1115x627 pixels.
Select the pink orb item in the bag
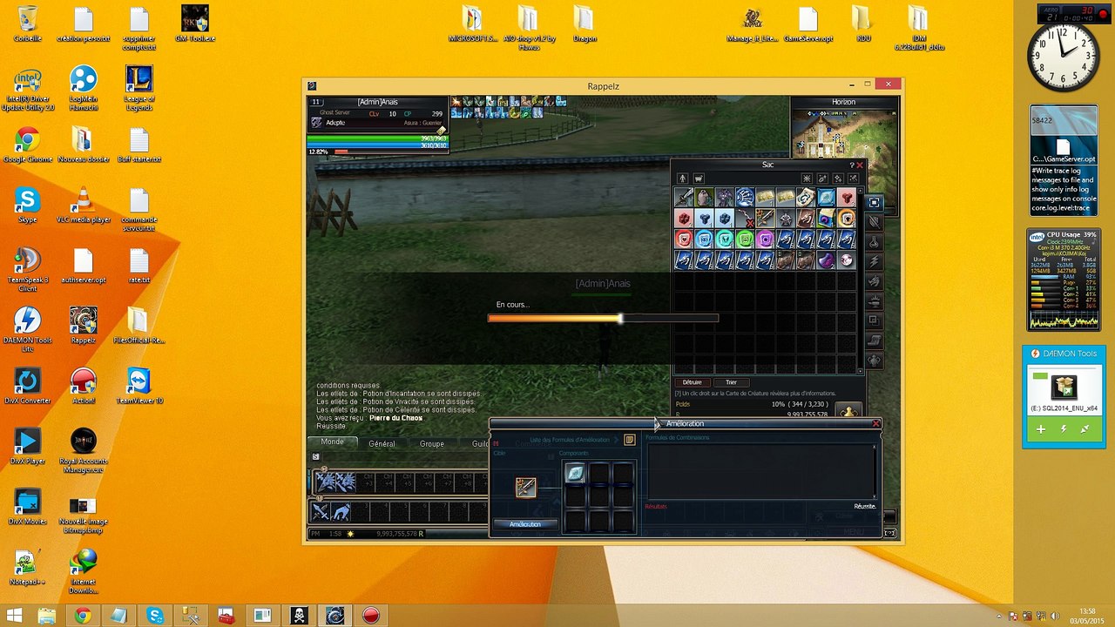pos(847,260)
